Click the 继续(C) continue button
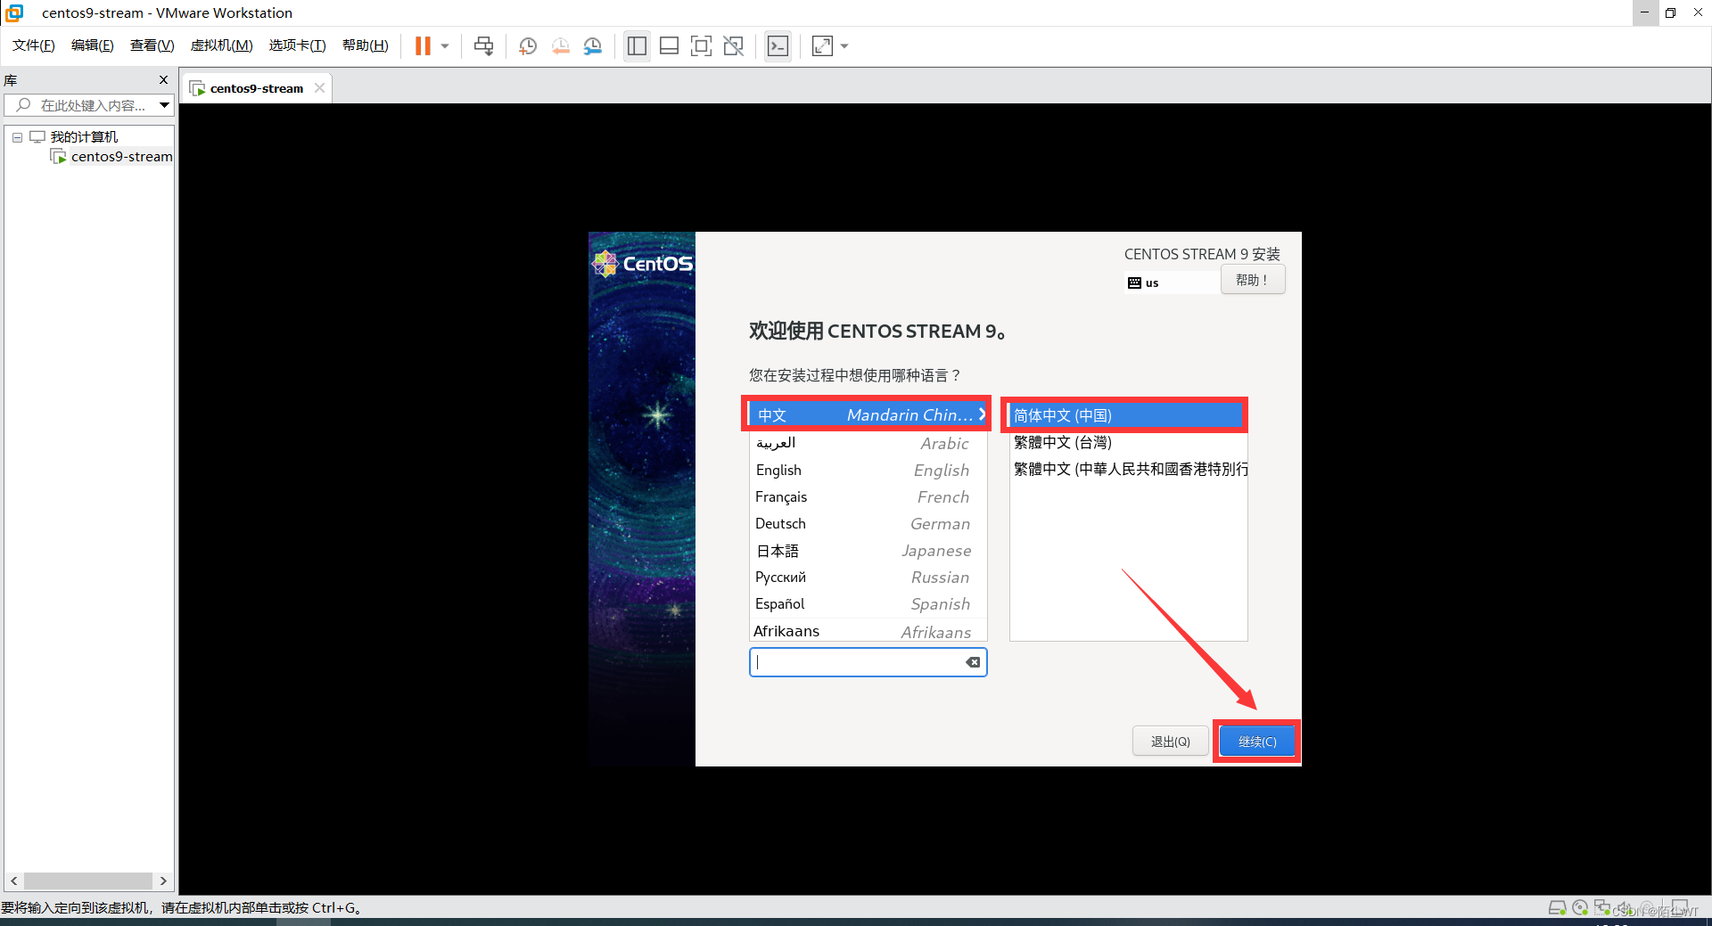The image size is (1712, 926). (x=1257, y=742)
